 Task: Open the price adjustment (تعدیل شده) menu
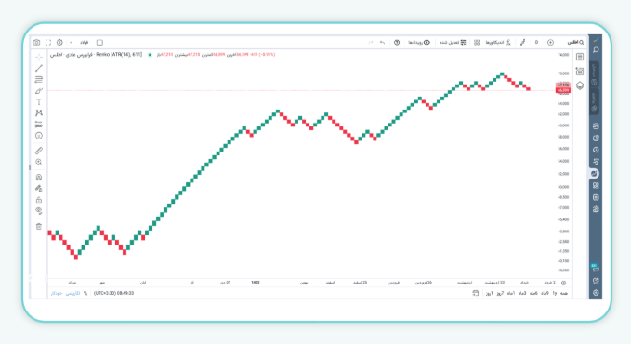(x=453, y=42)
